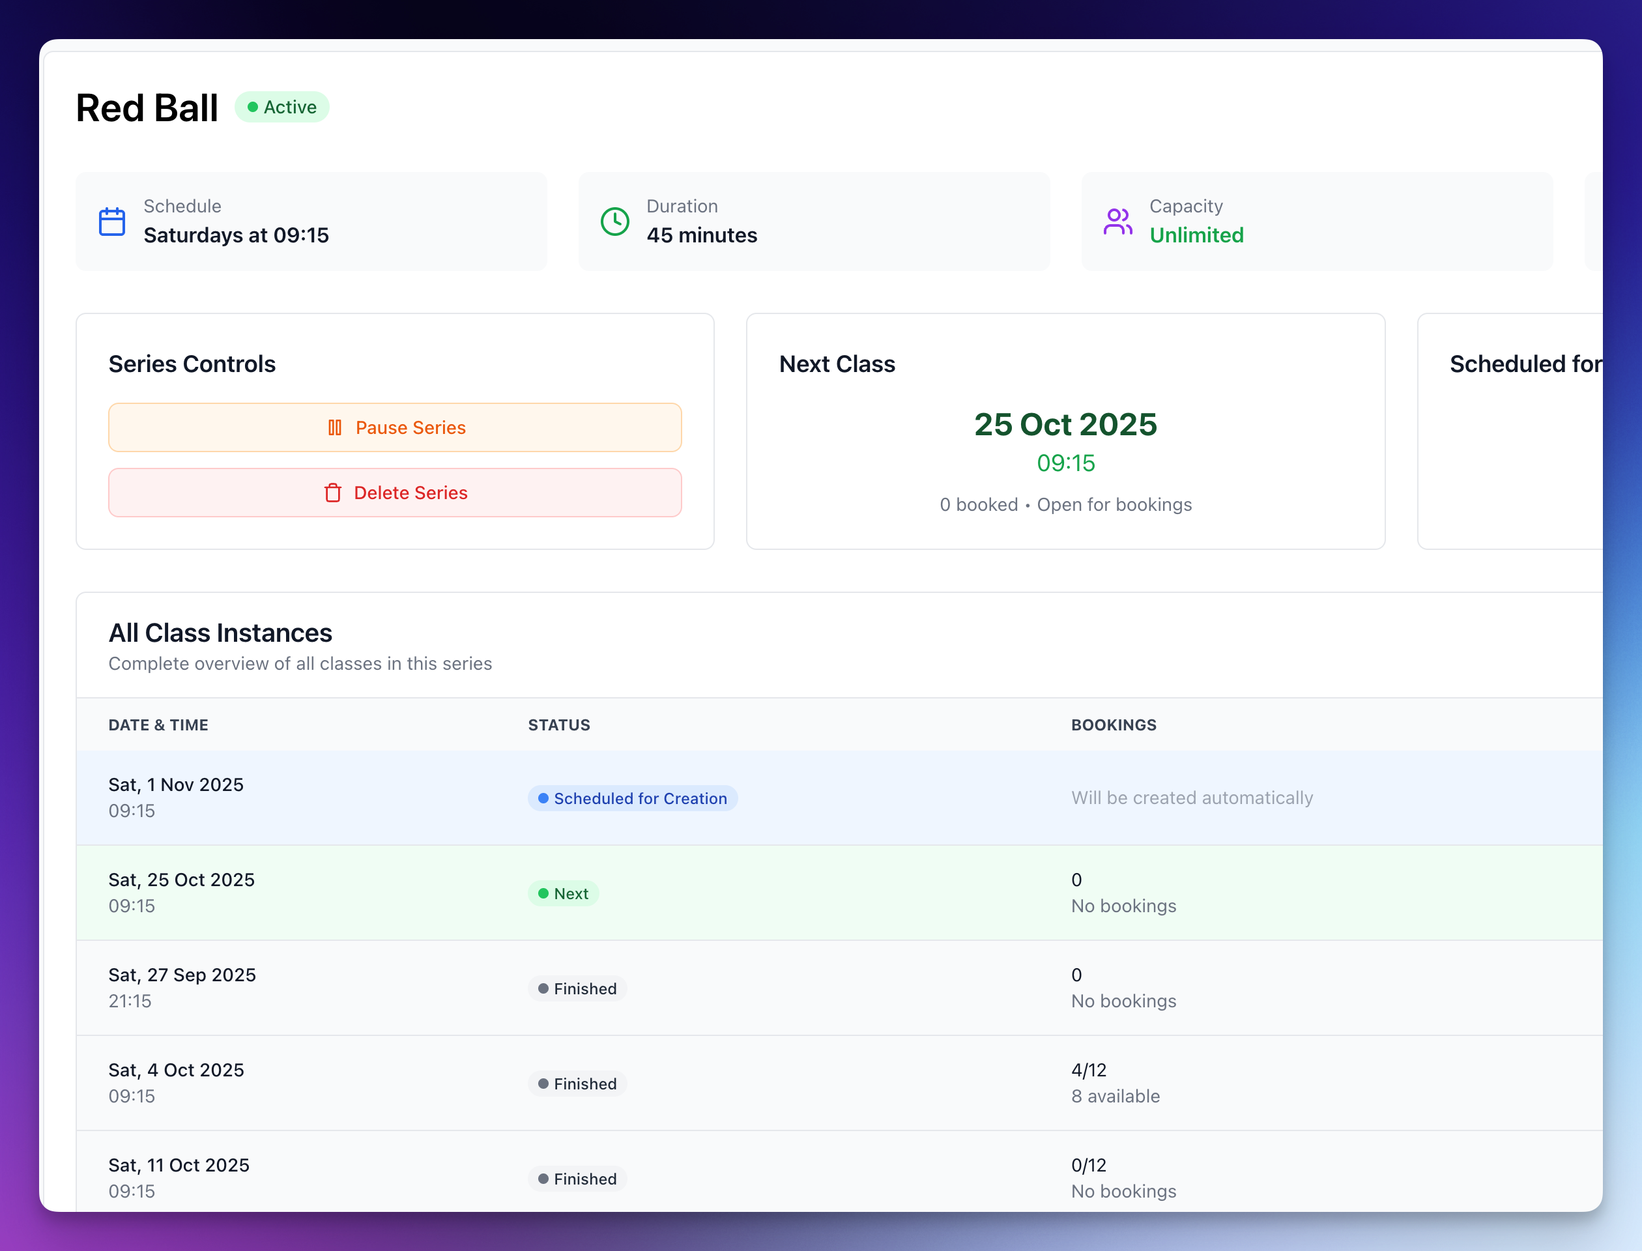Click the green dot on the Active badge

click(x=253, y=106)
